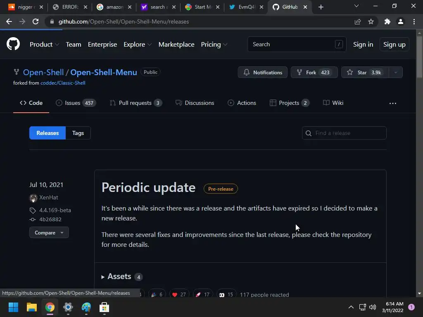Bookmark this tab with star icon
This screenshot has height=317, width=423.
pyautogui.click(x=371, y=21)
